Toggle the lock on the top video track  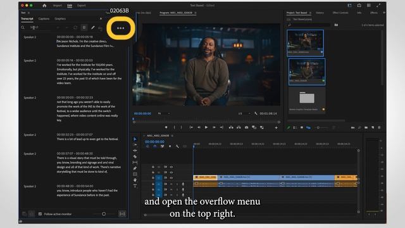(x=153, y=167)
